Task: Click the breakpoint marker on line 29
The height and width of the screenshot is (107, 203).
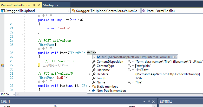Action: click(2, 65)
